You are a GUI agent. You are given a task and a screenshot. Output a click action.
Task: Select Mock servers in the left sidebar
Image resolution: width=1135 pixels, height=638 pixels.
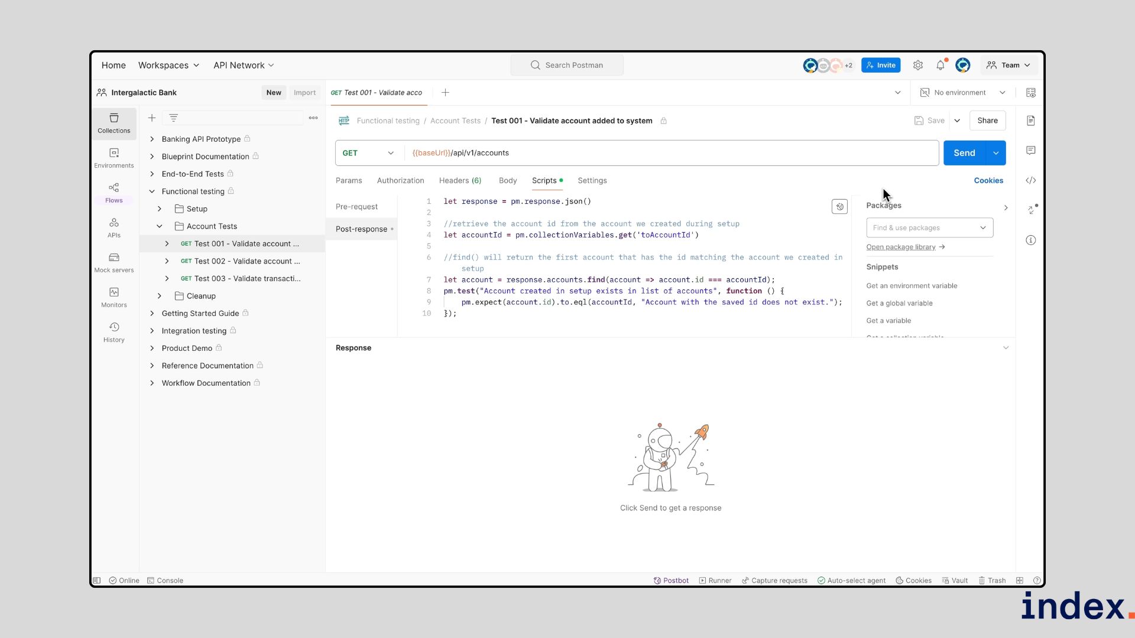[x=113, y=262]
